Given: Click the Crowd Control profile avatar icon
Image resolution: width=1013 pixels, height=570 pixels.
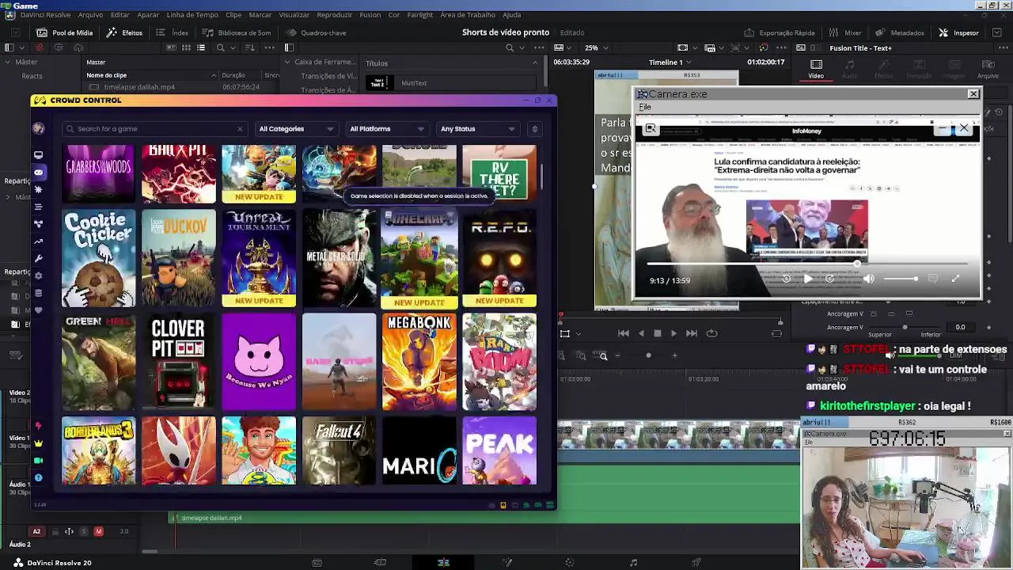Looking at the screenshot, I should click(38, 128).
